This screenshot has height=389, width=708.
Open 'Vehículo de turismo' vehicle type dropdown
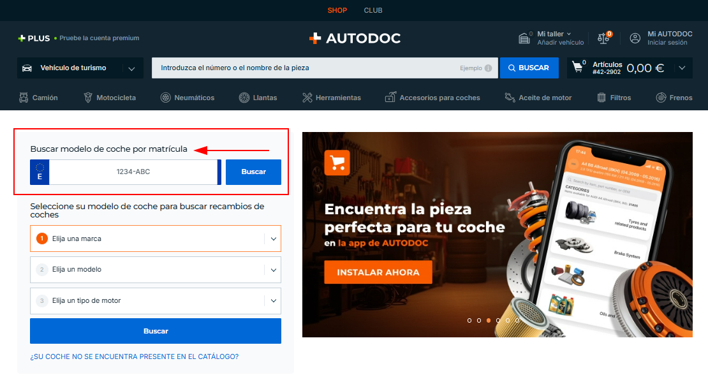(80, 68)
